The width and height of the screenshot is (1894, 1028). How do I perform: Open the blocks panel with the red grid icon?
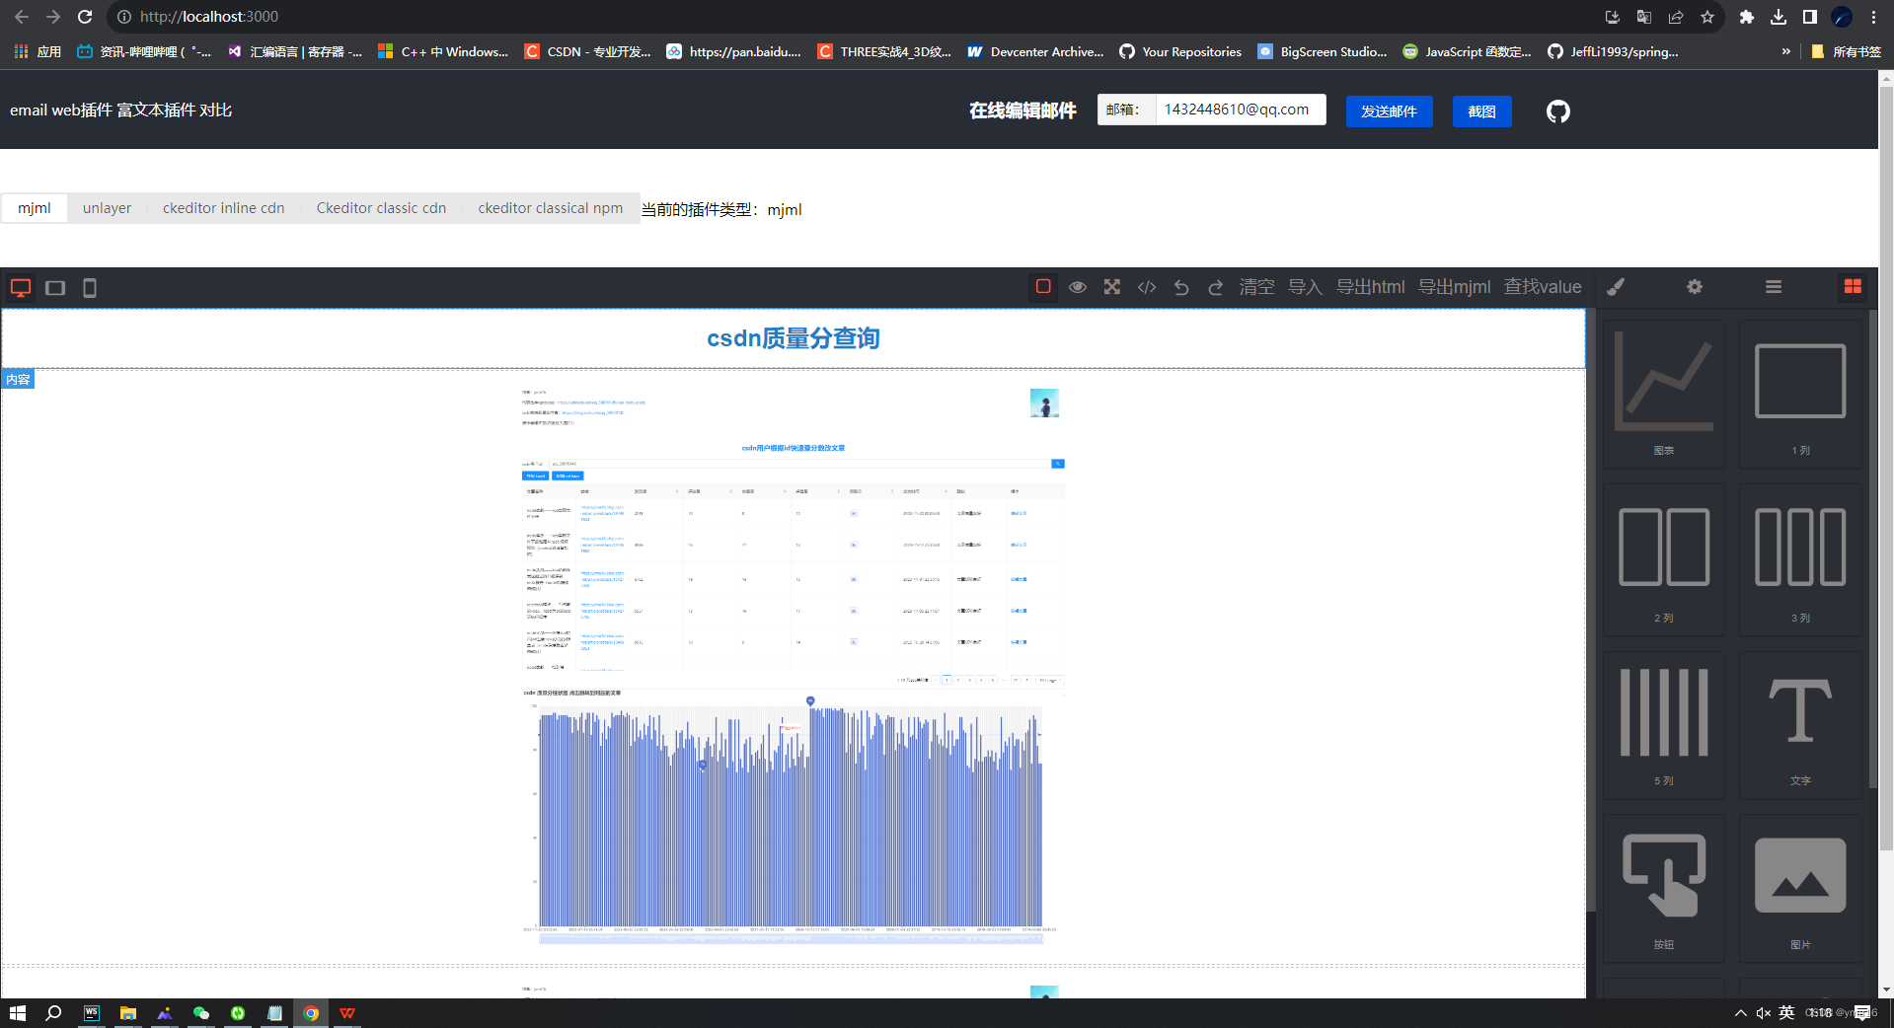[1852, 287]
